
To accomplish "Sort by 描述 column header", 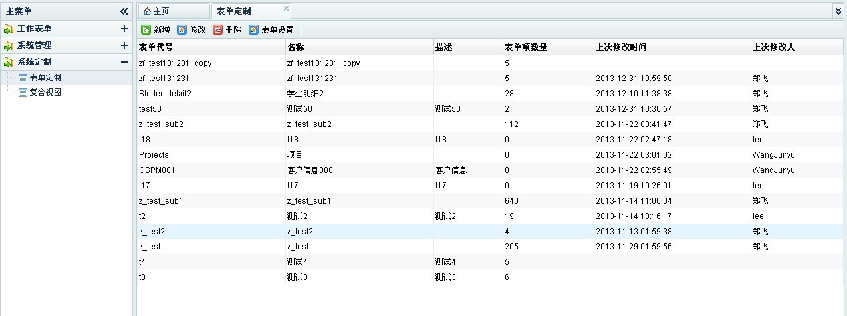I will [x=468, y=47].
